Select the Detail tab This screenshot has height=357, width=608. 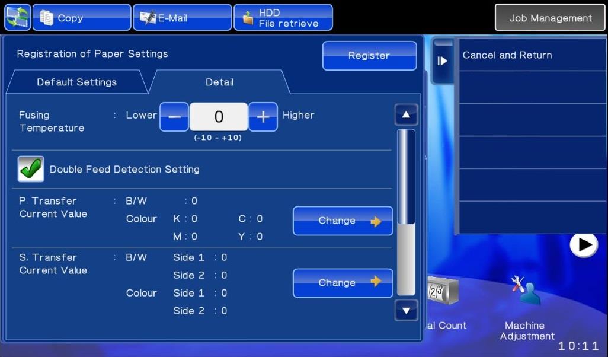(x=219, y=82)
